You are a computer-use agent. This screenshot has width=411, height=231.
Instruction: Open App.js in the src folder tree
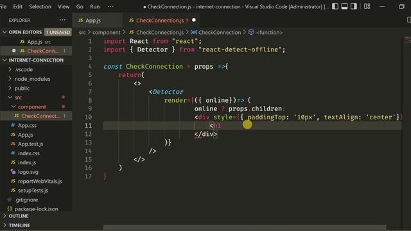point(25,135)
